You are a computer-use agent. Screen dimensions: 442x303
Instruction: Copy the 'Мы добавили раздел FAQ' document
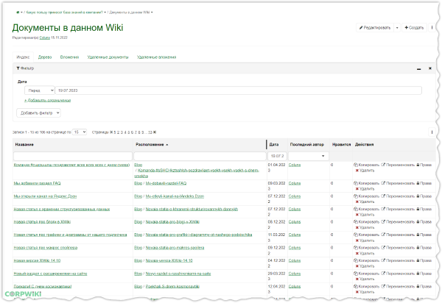366,183
